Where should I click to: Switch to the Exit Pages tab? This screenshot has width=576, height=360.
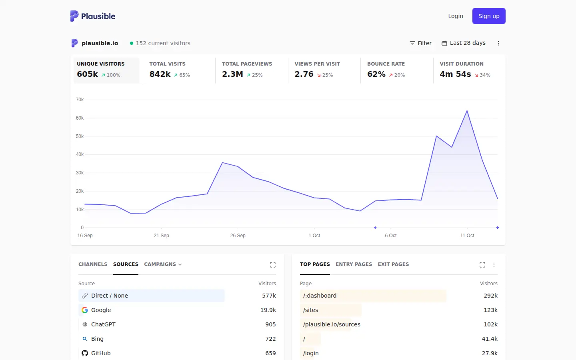tap(394, 264)
